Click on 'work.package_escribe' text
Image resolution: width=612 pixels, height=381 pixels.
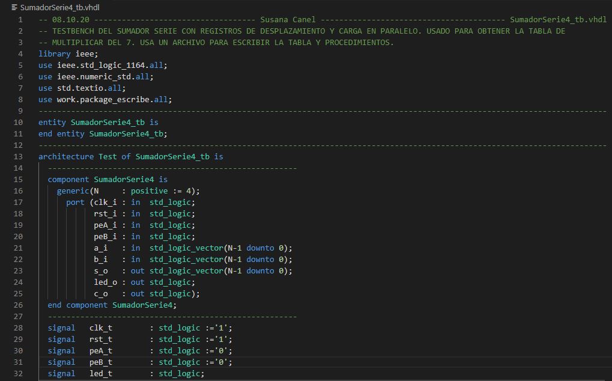[x=103, y=99]
